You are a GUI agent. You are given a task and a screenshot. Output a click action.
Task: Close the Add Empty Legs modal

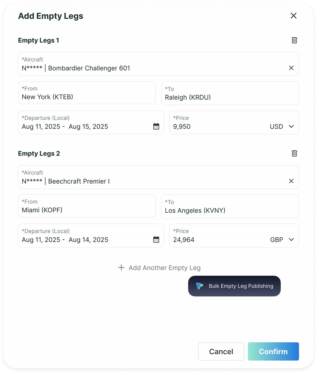(x=293, y=16)
